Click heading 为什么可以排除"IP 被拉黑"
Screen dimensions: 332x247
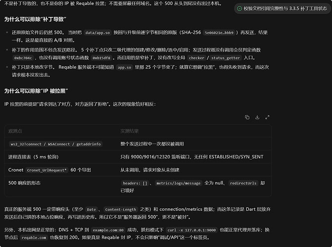(36, 91)
